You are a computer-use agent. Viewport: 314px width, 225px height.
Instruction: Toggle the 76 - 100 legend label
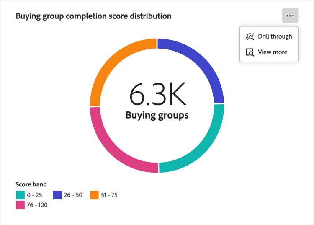pos(37,205)
